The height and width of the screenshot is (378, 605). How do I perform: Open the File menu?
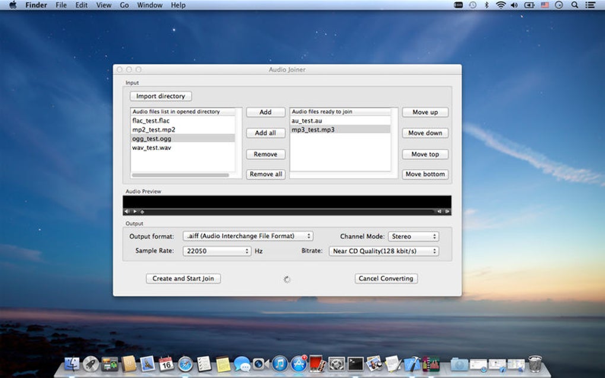point(61,5)
